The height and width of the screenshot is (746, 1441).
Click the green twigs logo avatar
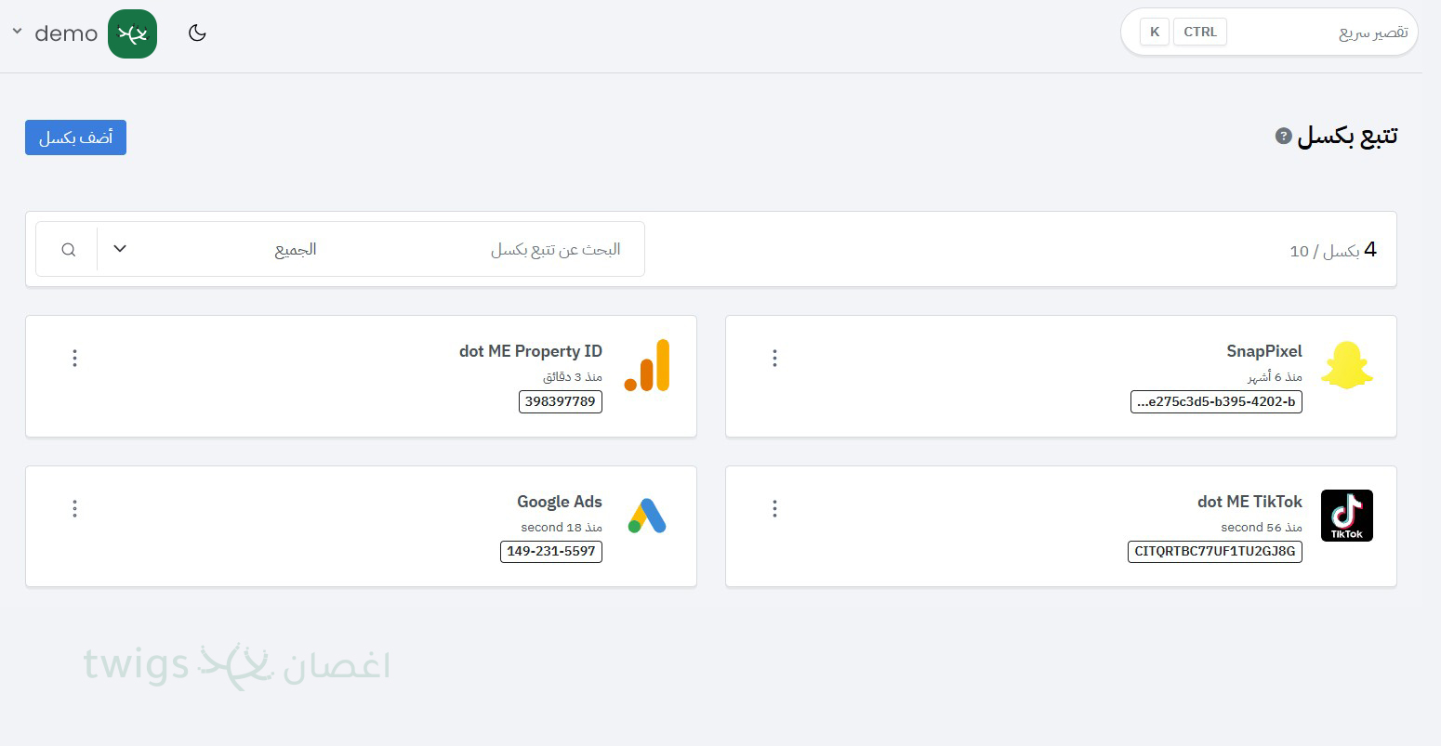pos(132,33)
